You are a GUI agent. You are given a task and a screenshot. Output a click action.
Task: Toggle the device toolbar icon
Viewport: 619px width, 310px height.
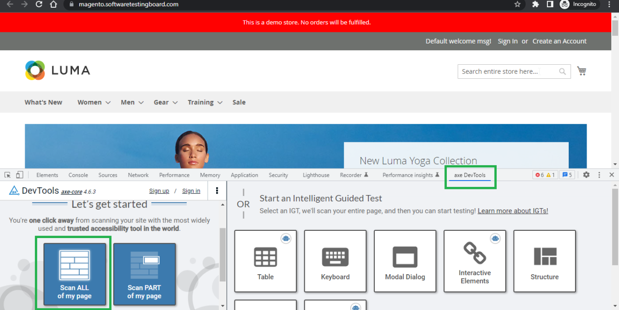tap(19, 175)
